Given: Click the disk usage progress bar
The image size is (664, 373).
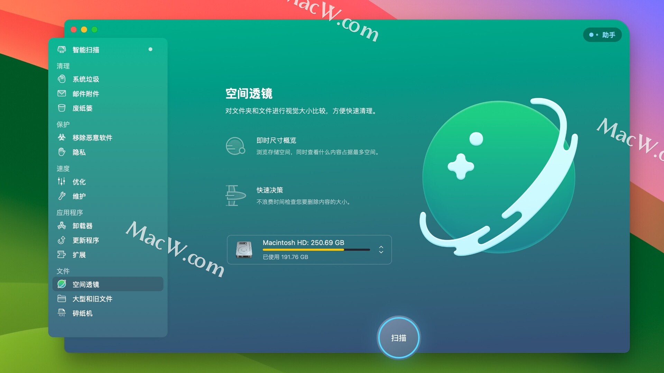Looking at the screenshot, I should click(316, 250).
